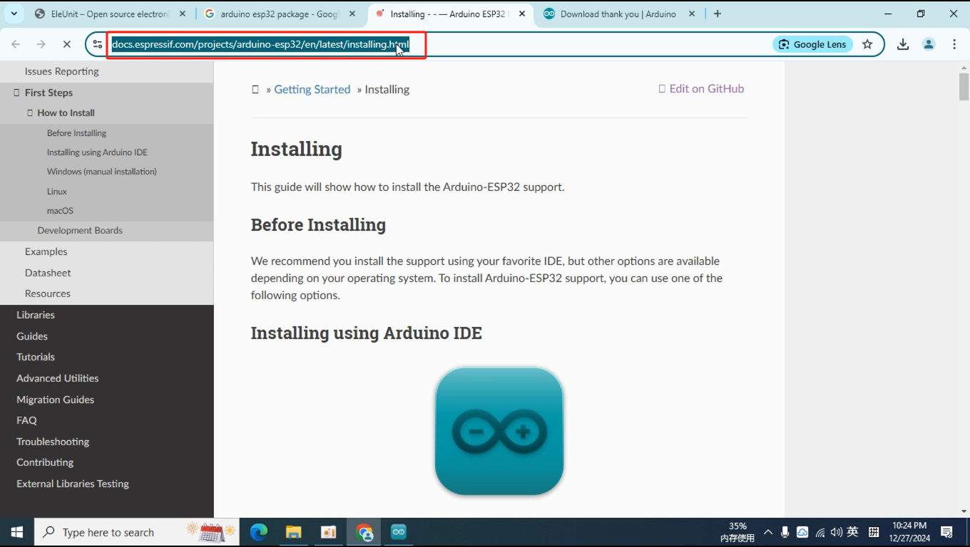Click the Chrome taskbar icon
The height and width of the screenshot is (547, 970).
pyautogui.click(x=364, y=532)
